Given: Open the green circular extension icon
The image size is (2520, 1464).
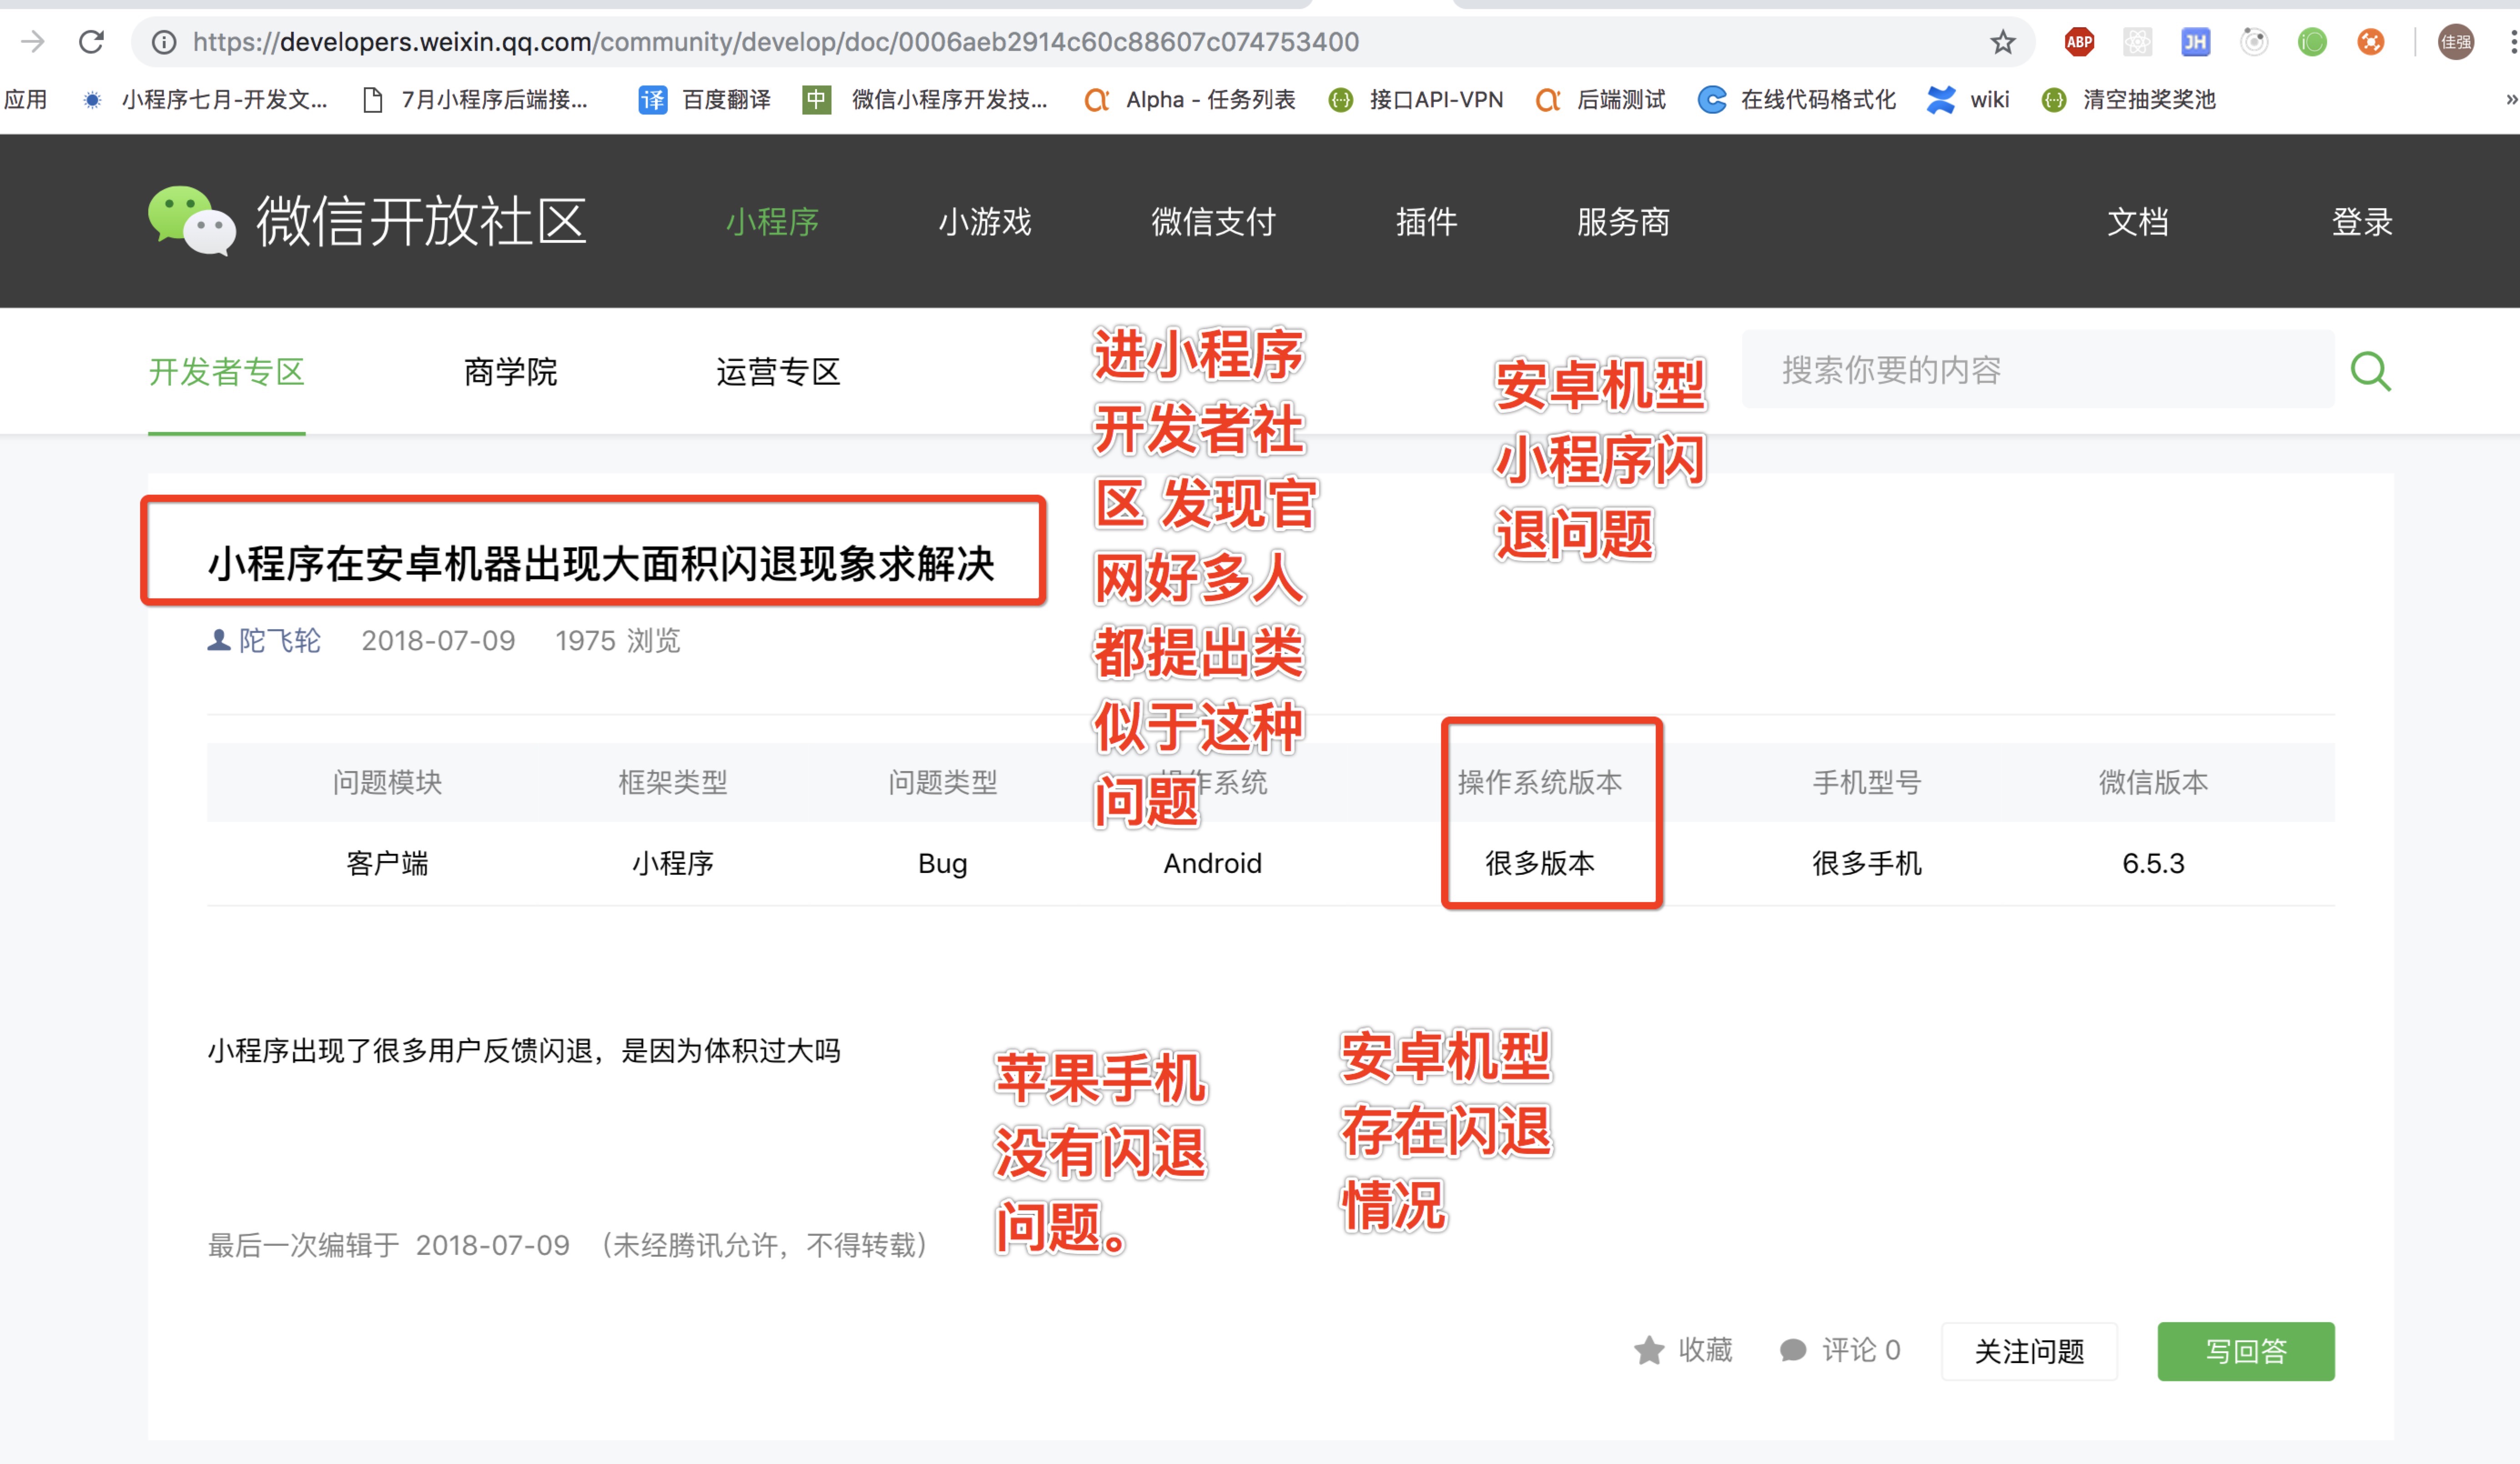Looking at the screenshot, I should click(2312, 41).
